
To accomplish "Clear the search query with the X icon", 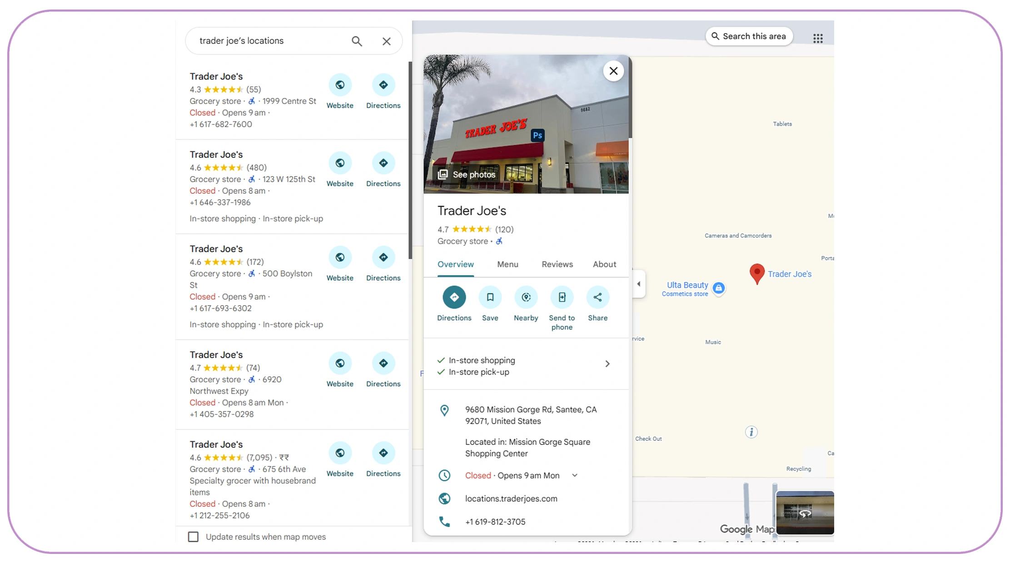I will click(387, 41).
